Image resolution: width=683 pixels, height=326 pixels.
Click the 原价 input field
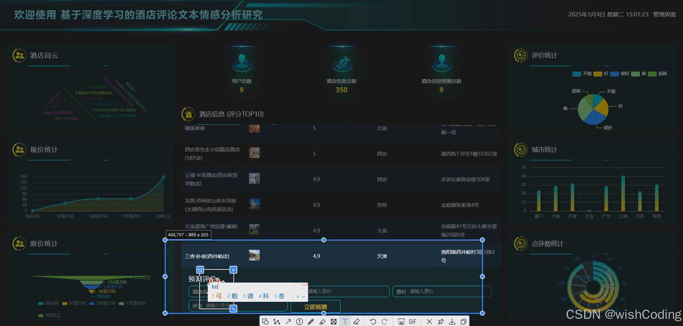click(x=442, y=291)
